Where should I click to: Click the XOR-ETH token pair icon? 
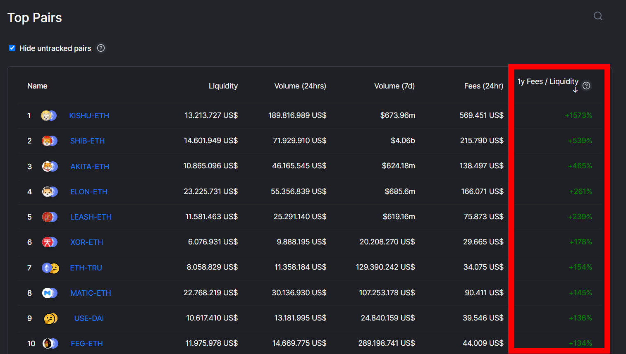(x=50, y=242)
